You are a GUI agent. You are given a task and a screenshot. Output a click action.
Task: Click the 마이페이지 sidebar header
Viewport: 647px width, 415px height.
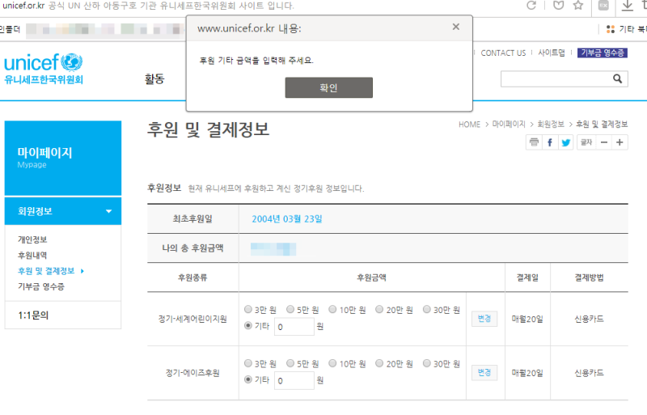click(63, 158)
